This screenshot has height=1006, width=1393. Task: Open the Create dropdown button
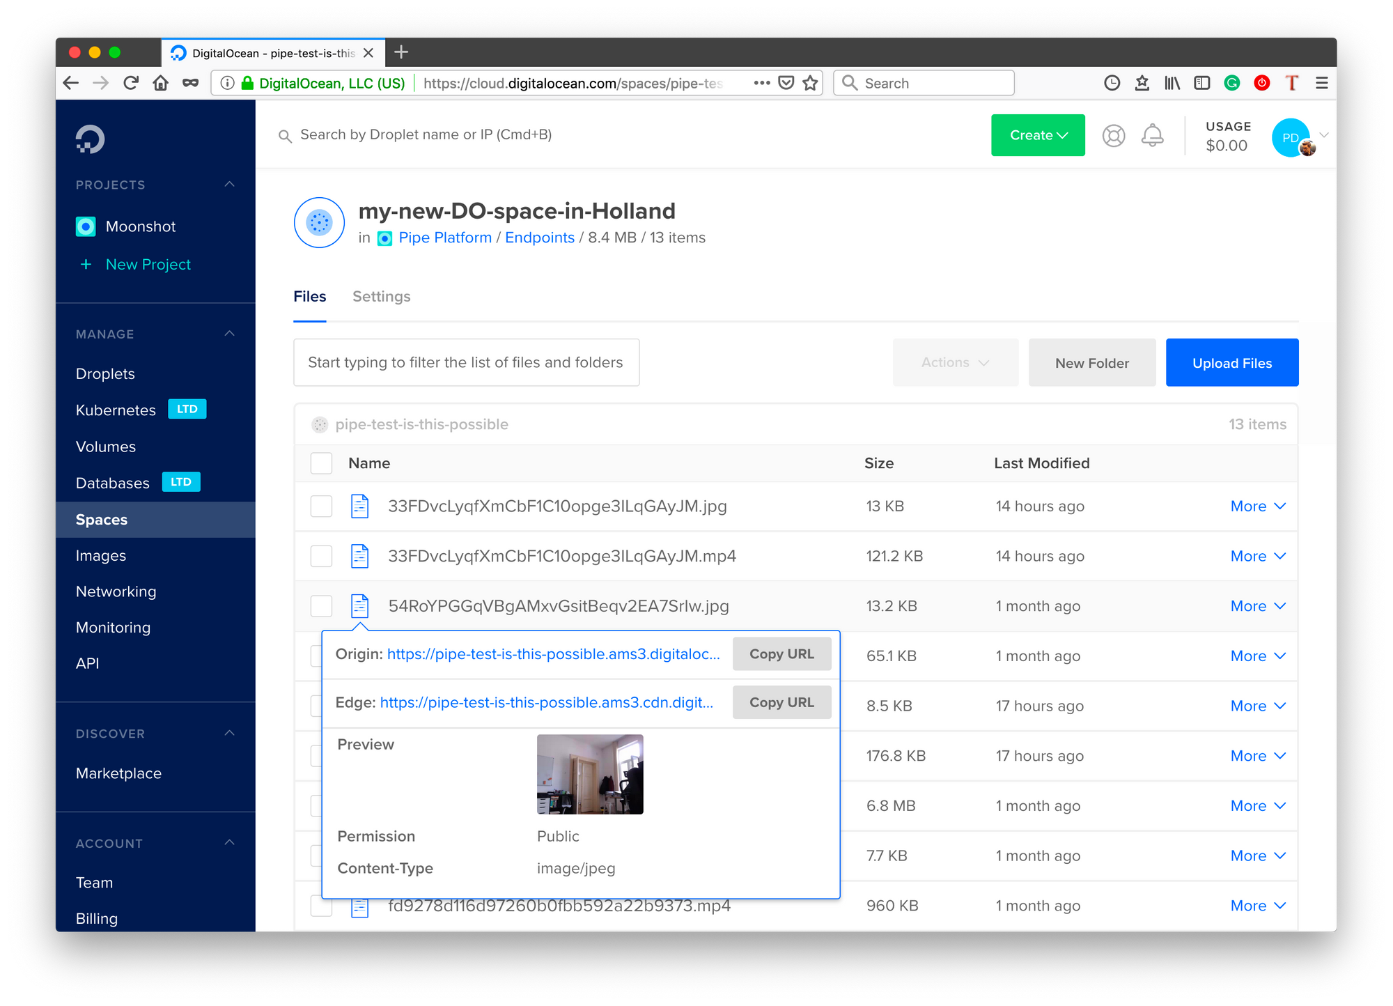click(x=1038, y=135)
